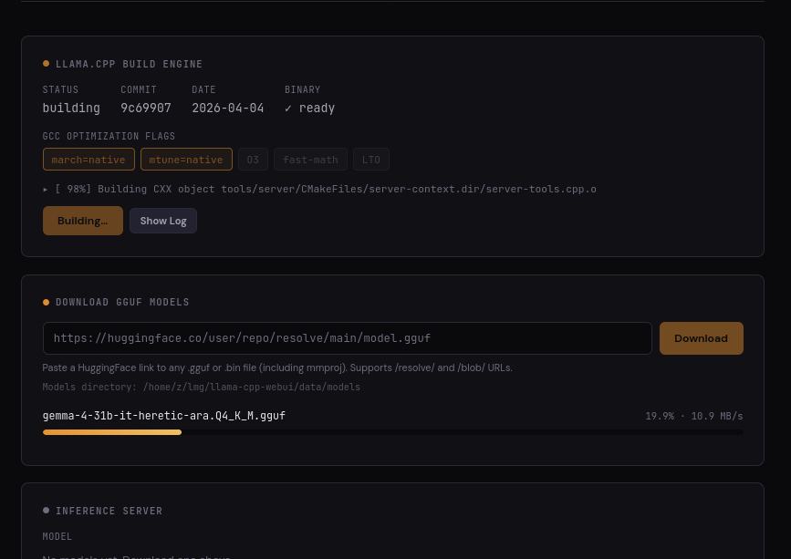Image resolution: width=791 pixels, height=559 pixels.
Task: Click the Building... button
Action: [x=83, y=221]
